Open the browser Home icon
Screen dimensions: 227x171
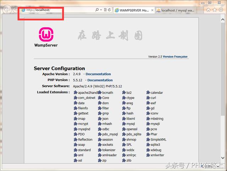(208, 10)
